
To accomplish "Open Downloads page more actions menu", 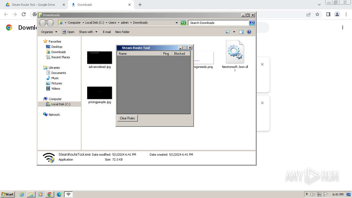I will pyautogui.click(x=343, y=28).
